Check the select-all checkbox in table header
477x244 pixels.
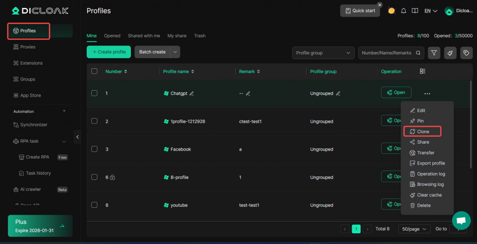[95, 71]
